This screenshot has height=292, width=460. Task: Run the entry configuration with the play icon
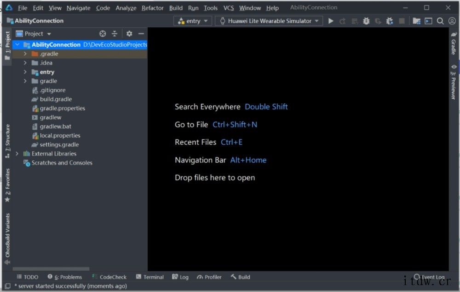(x=331, y=21)
